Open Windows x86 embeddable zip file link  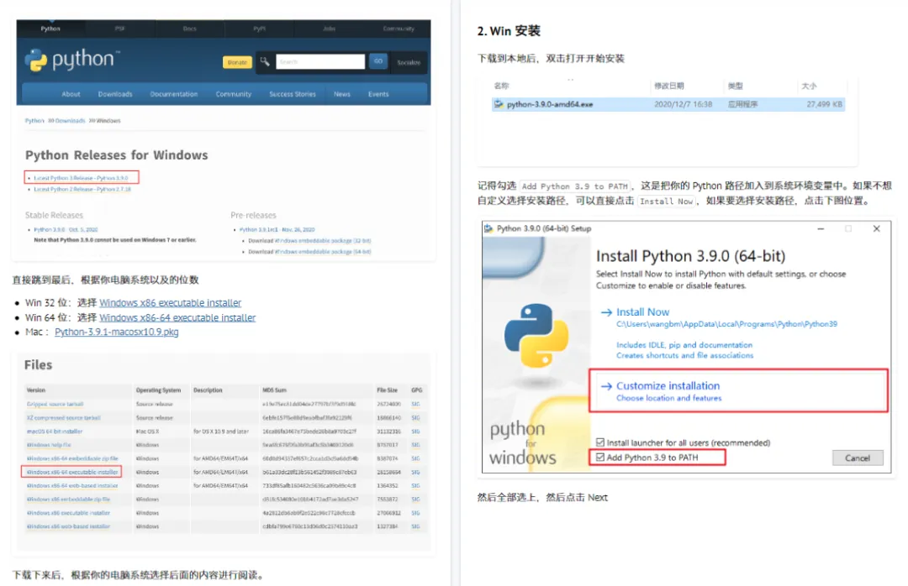tap(68, 500)
